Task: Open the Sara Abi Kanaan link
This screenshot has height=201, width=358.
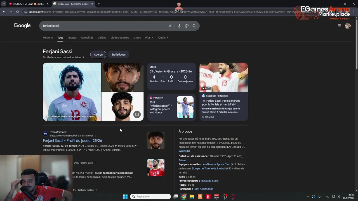Action: click(203, 189)
